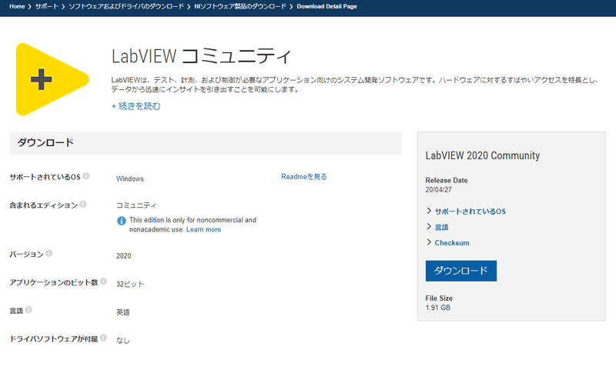Select the 英語 language value
Image resolution: width=616 pixels, height=380 pixels.
tap(123, 312)
